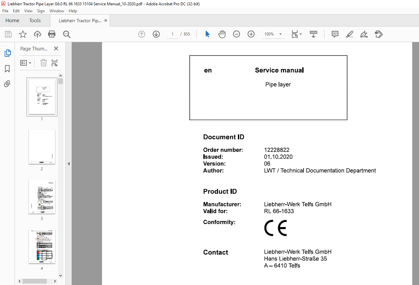
Task: Activate the hand pan tool
Action: pyautogui.click(x=222, y=34)
